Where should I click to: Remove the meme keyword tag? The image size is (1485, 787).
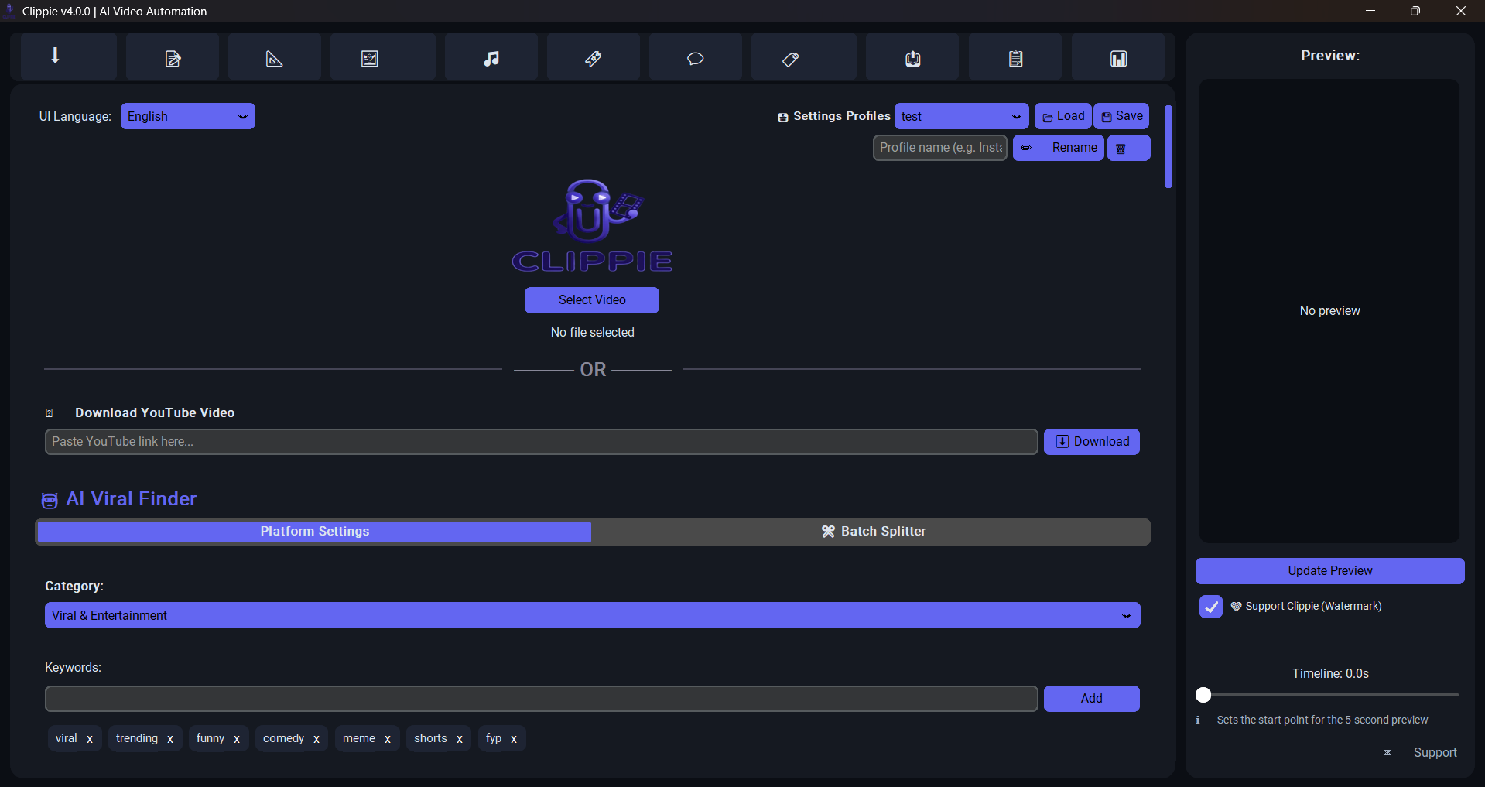point(388,739)
